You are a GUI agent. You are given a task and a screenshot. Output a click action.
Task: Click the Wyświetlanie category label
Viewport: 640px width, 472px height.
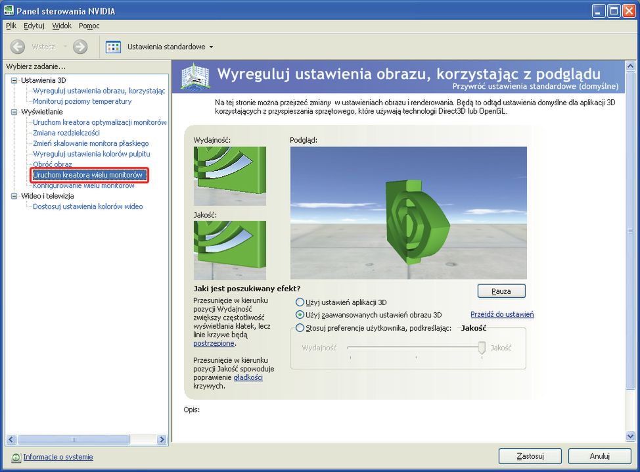[41, 112]
